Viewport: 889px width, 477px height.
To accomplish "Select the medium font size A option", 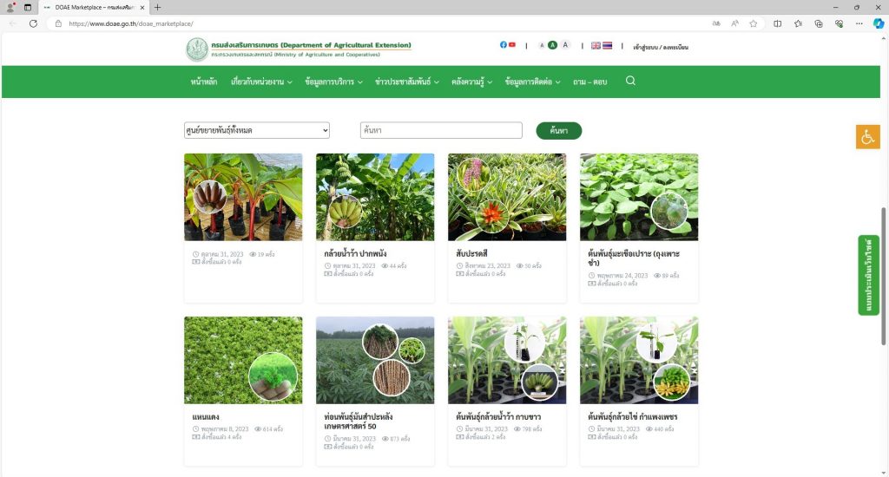I will click(552, 45).
